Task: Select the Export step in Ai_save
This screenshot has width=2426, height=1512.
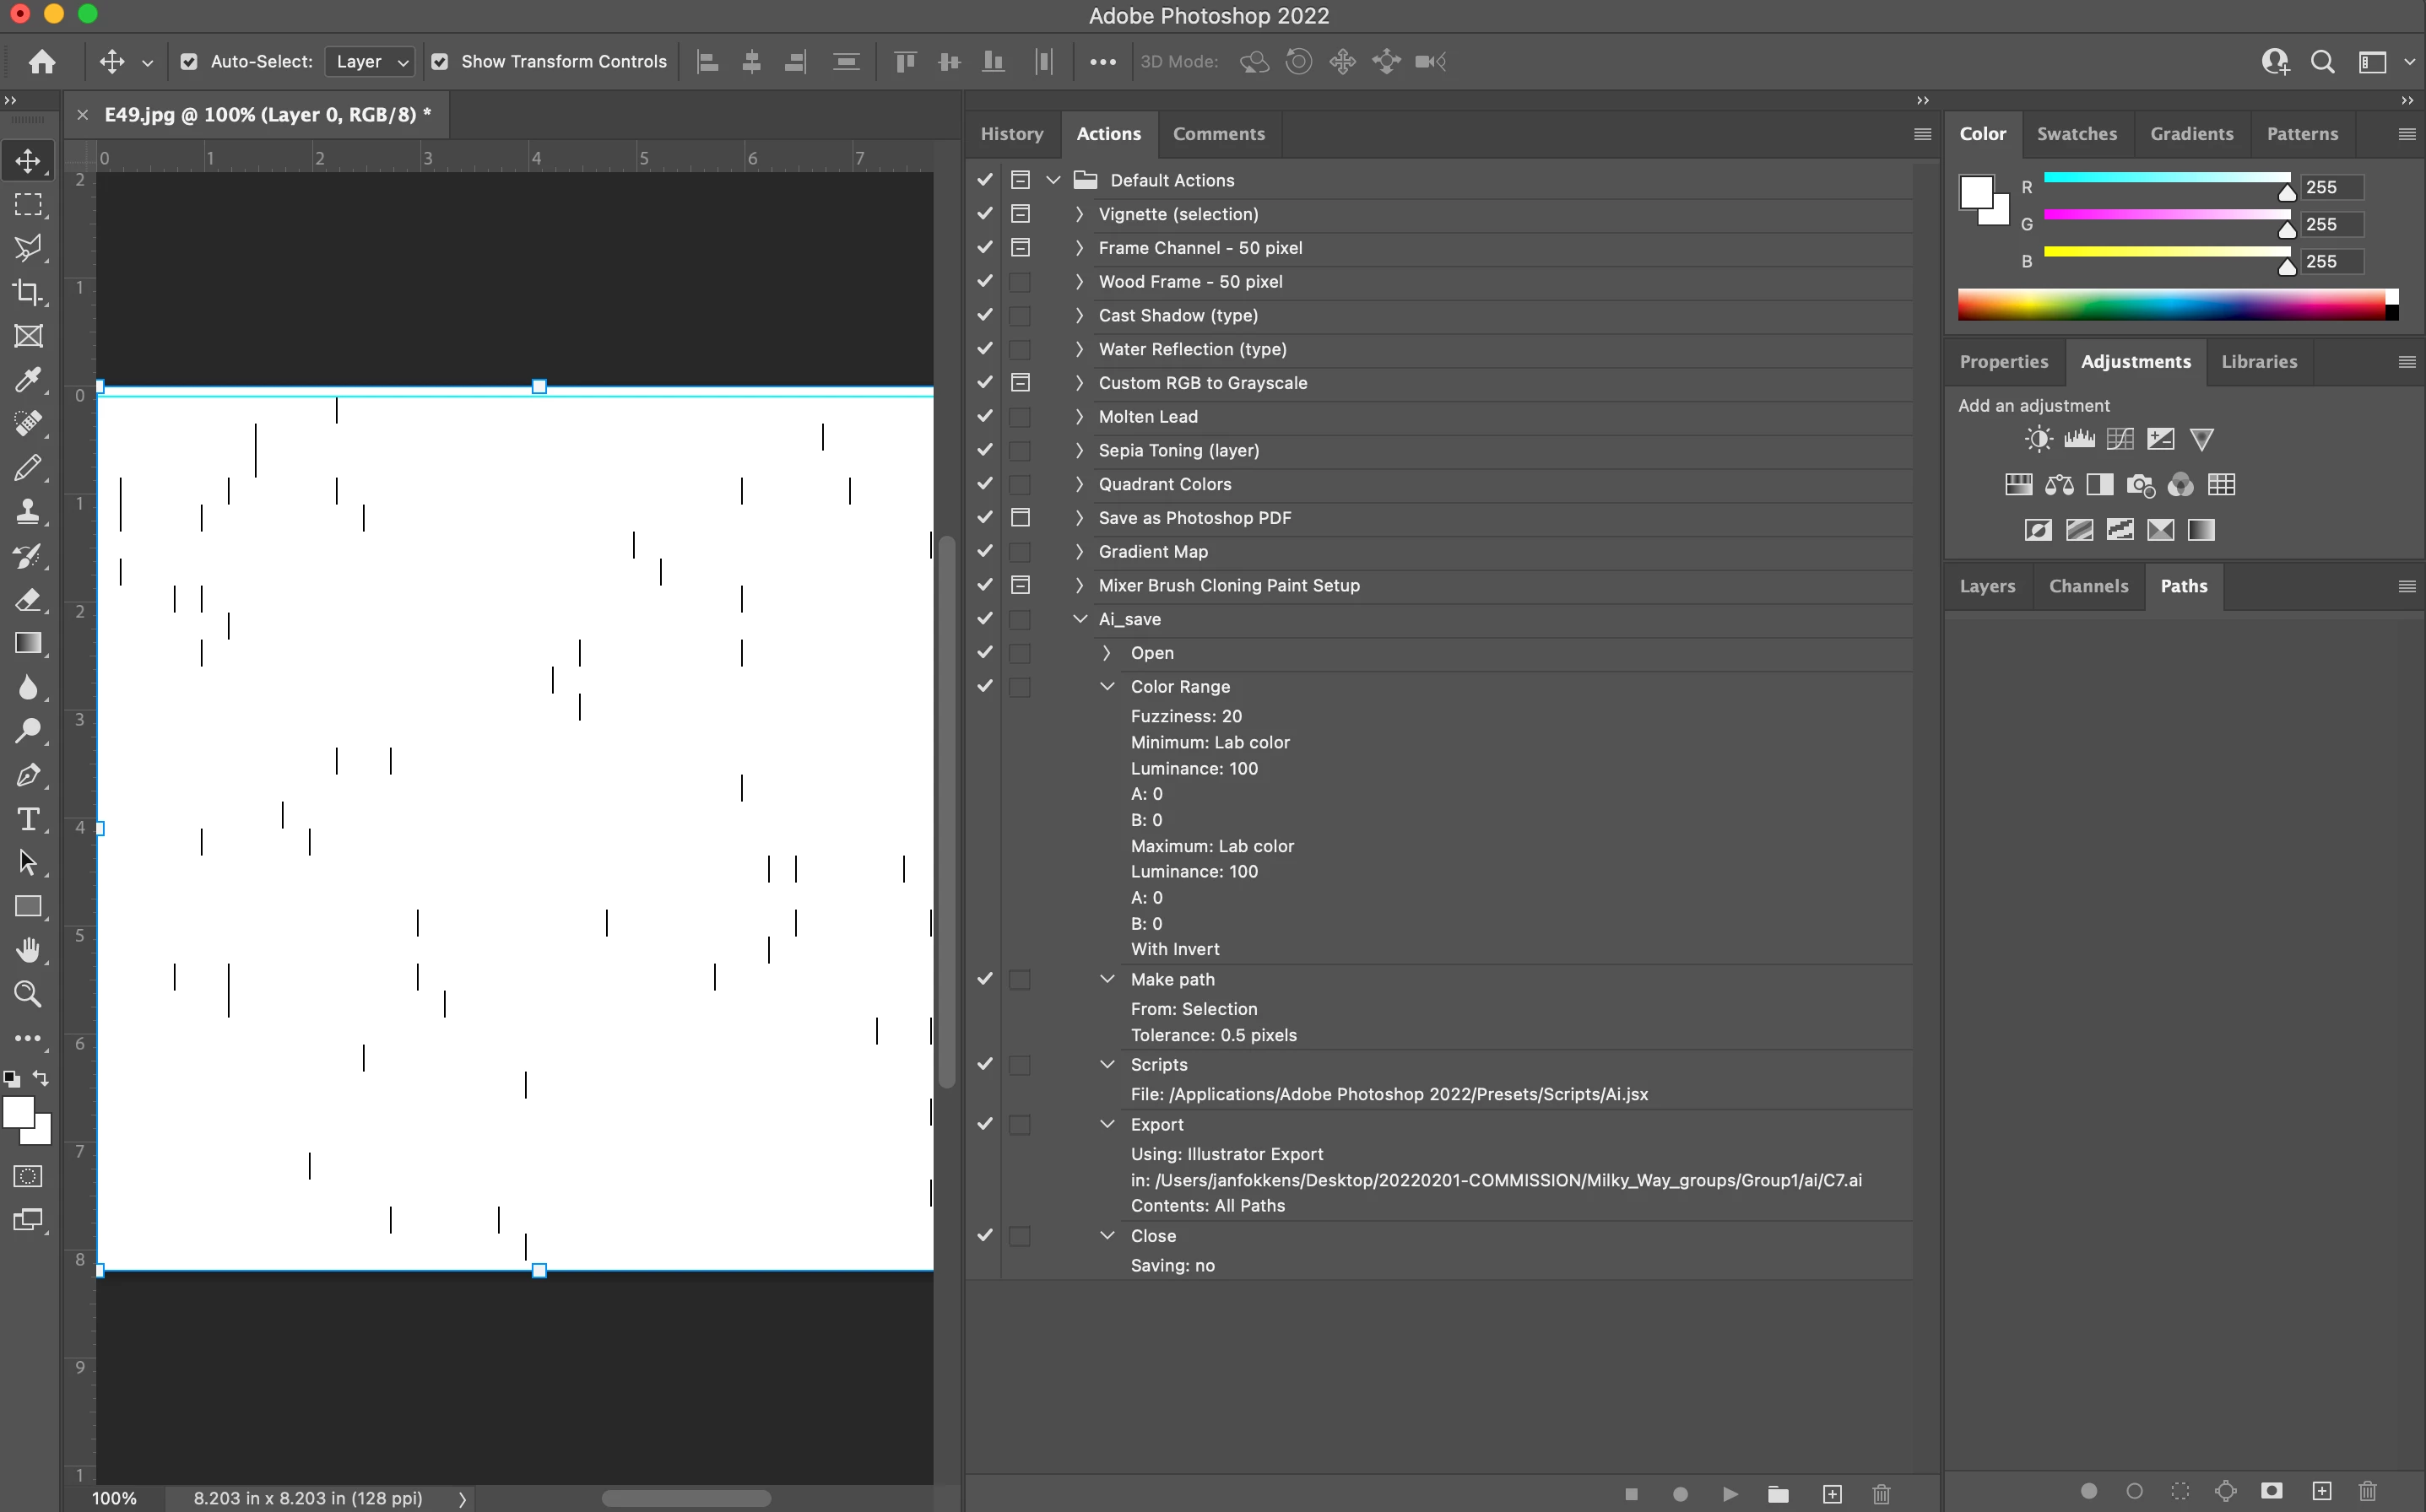Action: pyautogui.click(x=1157, y=1124)
